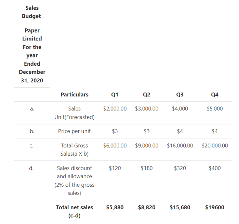Click the $2,000.00 sales unit value

[115, 109]
